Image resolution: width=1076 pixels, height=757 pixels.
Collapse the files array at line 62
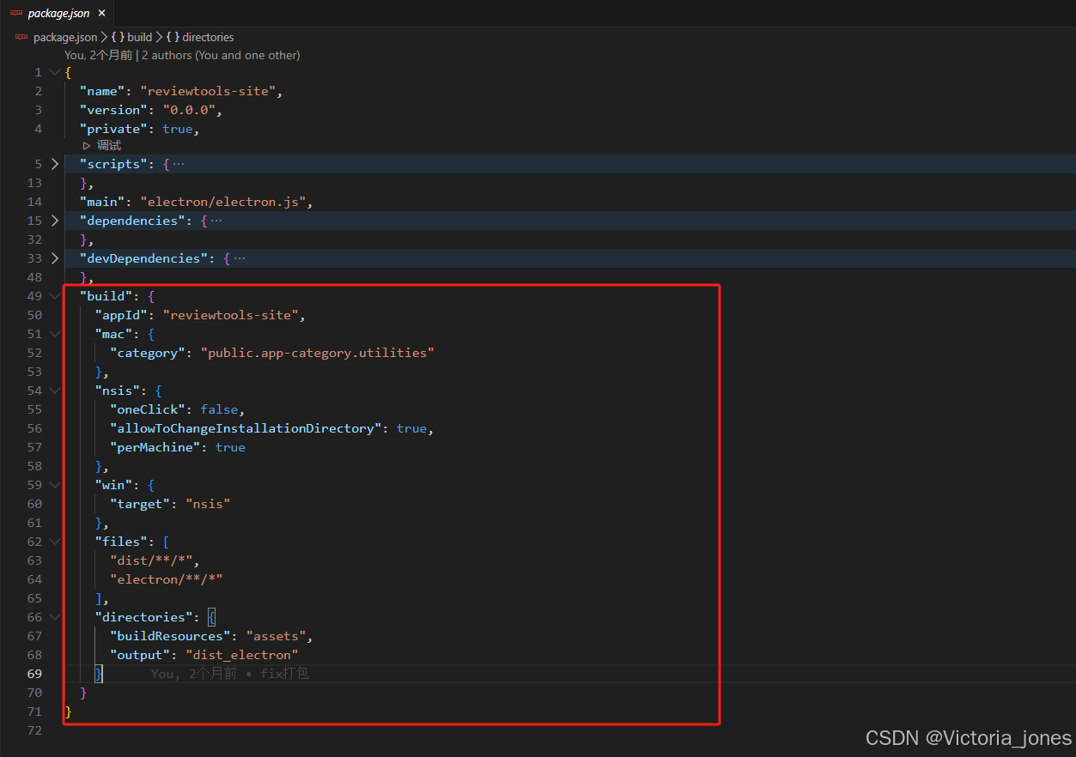pyautogui.click(x=54, y=541)
